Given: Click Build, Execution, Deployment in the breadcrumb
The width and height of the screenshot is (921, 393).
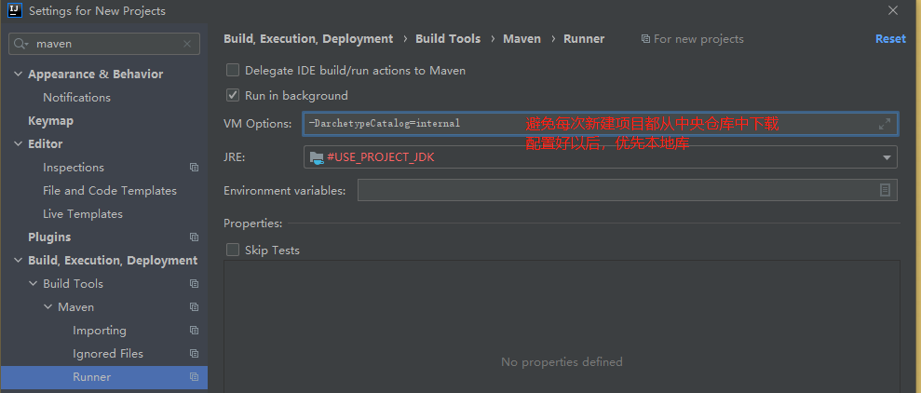Looking at the screenshot, I should coord(308,39).
